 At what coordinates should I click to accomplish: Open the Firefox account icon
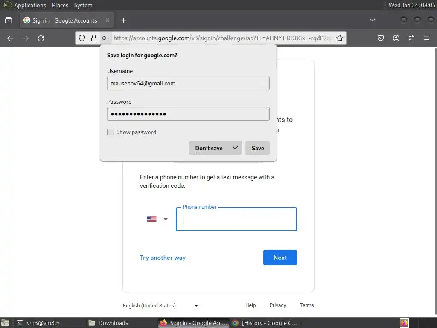[396, 38]
